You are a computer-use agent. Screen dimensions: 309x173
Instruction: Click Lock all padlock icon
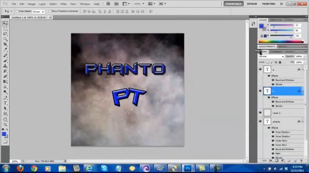280,62
